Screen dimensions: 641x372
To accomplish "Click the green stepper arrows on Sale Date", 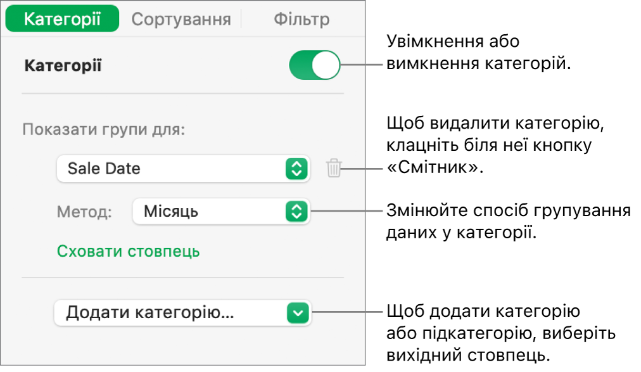I will point(296,169).
